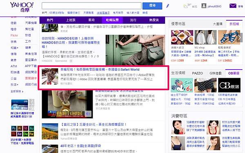Click the speaker icon on the news video

point(88,114)
